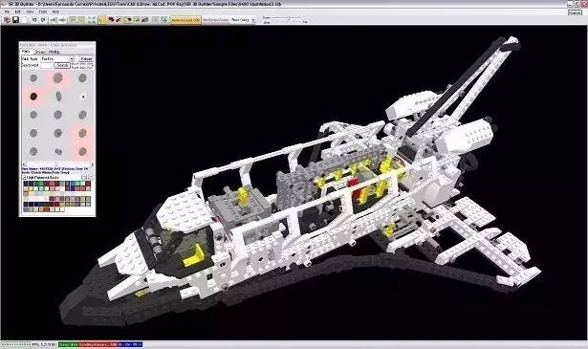This screenshot has width=588, height=349.
Task: Switch to the Groups tab in parts panel
Action: tap(40, 52)
